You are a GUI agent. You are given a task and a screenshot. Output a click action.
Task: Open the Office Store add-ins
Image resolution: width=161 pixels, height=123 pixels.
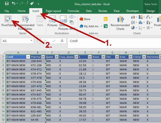pos(85,19)
